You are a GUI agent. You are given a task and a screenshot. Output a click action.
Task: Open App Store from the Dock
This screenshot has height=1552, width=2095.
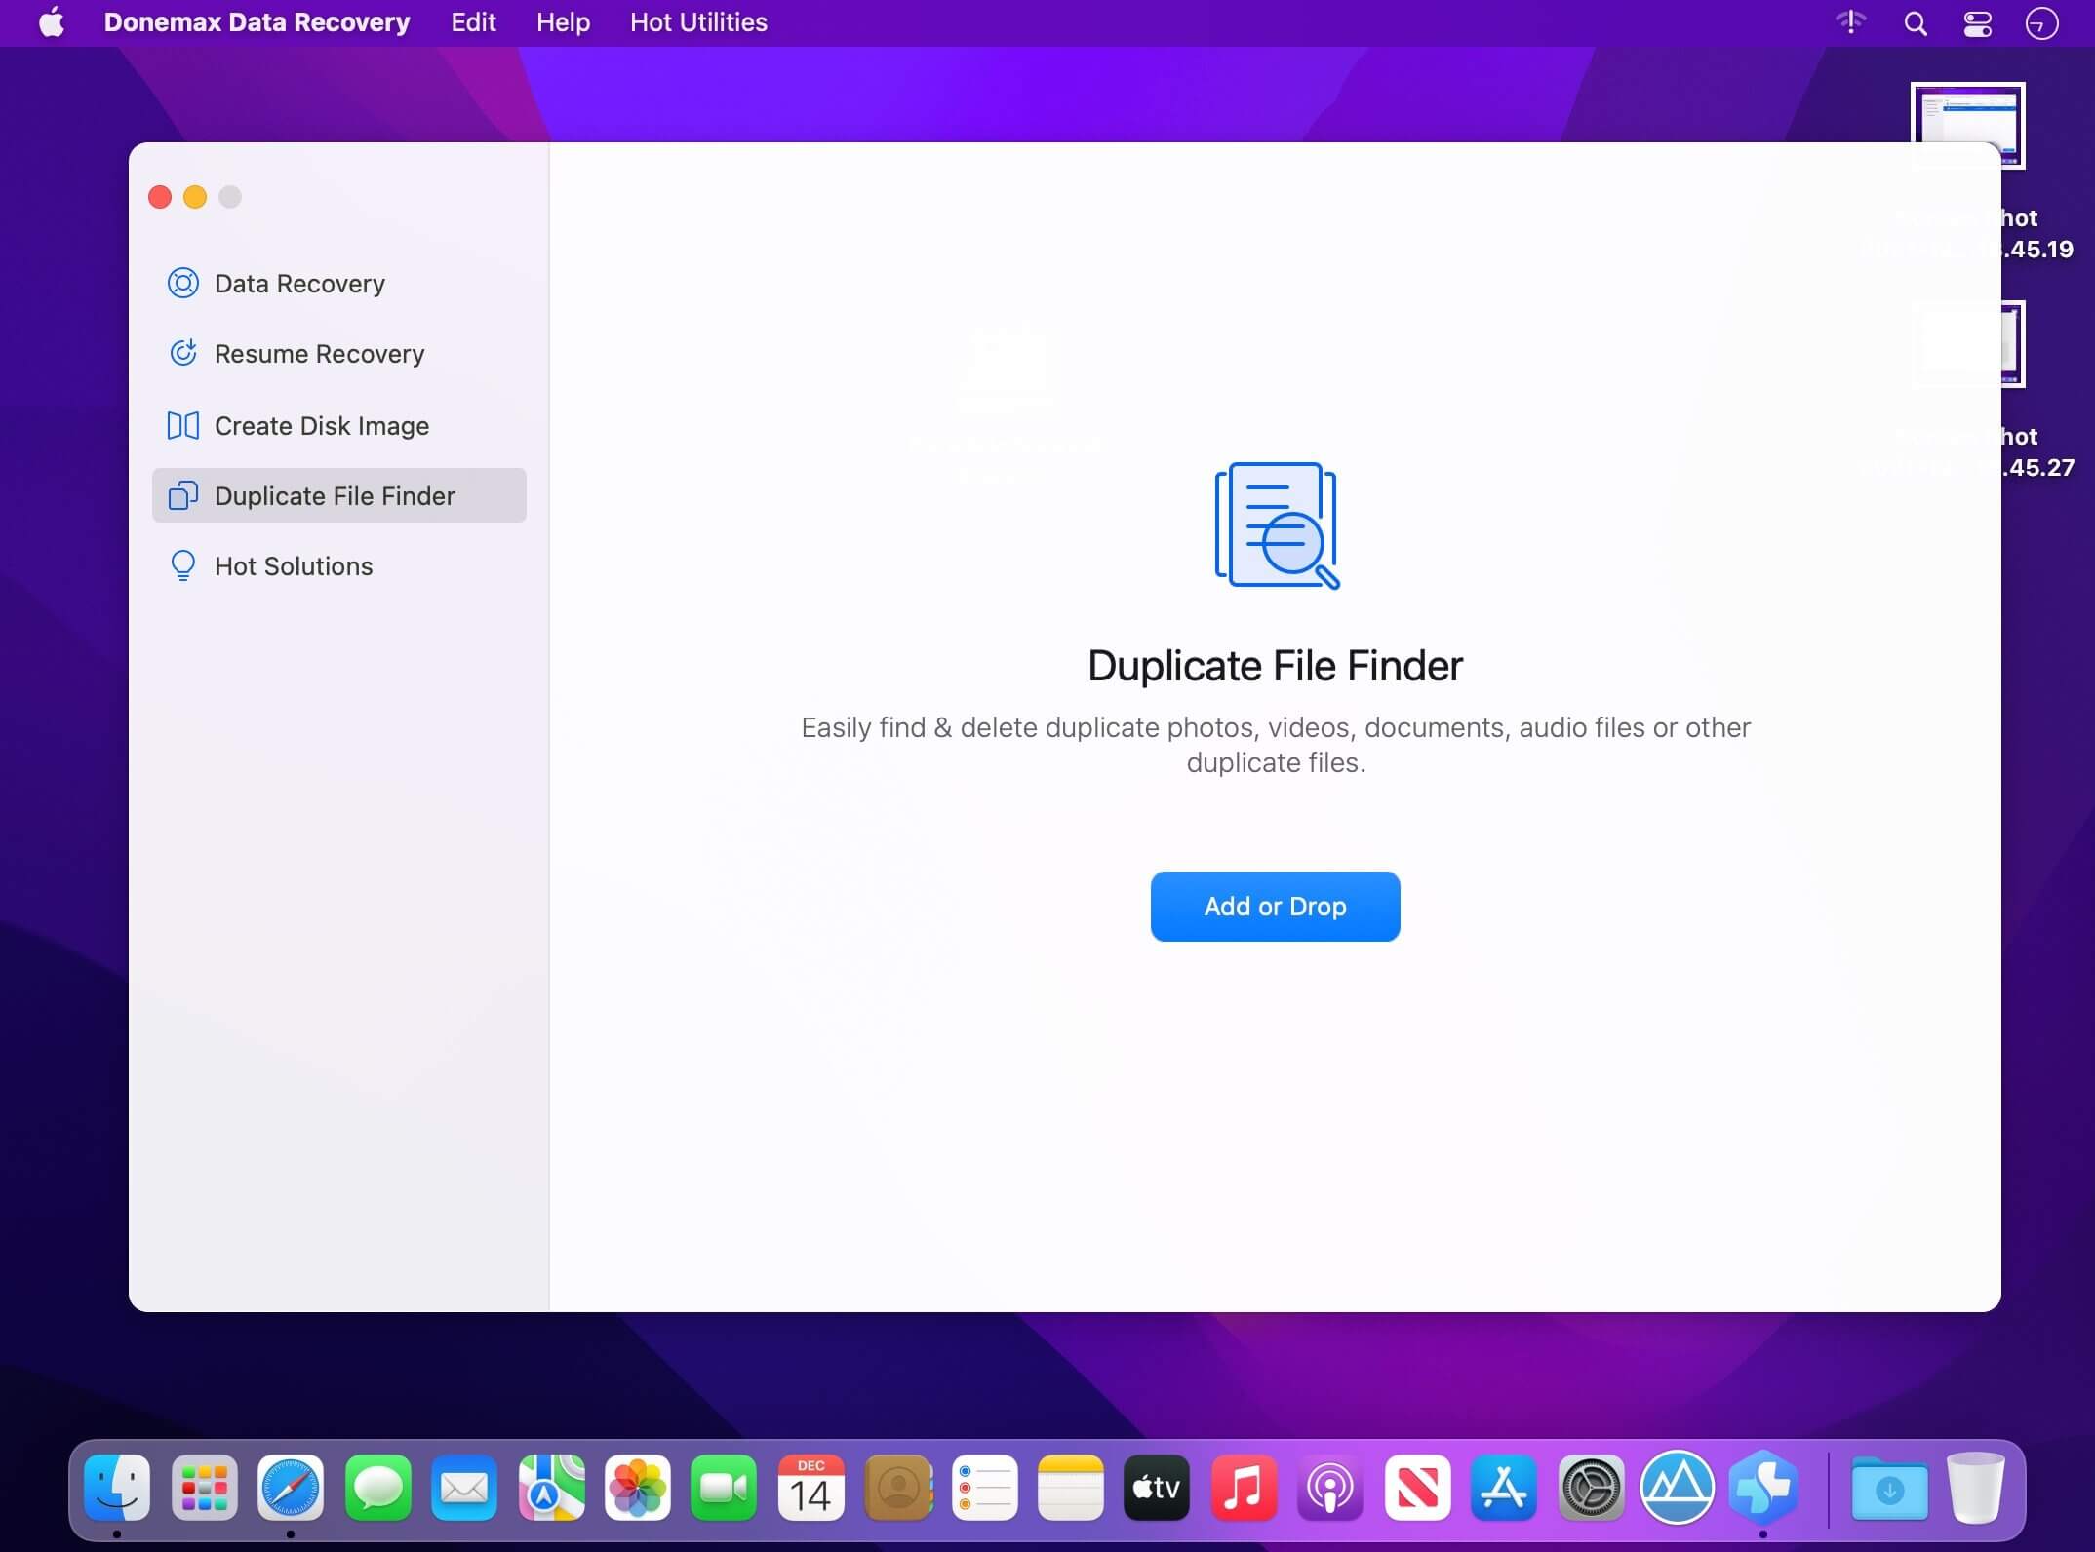coord(1504,1488)
